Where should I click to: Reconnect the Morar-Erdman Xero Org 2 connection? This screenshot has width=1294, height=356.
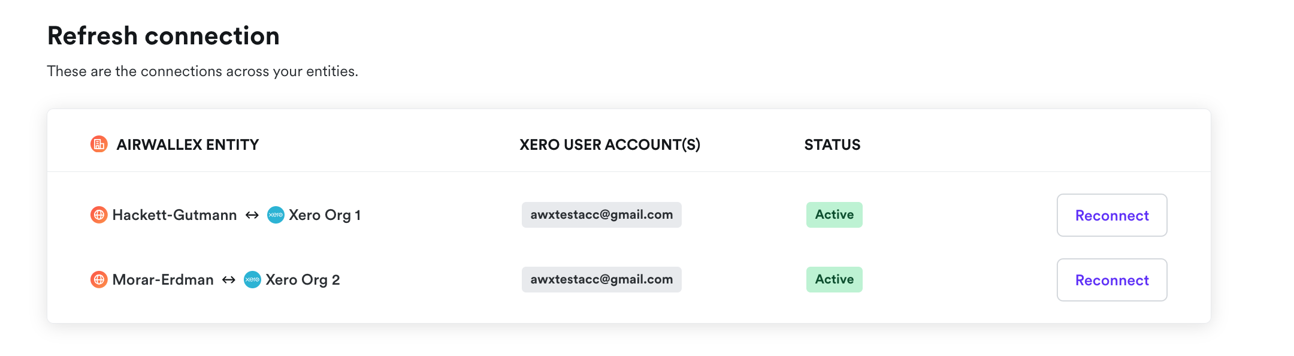1111,280
